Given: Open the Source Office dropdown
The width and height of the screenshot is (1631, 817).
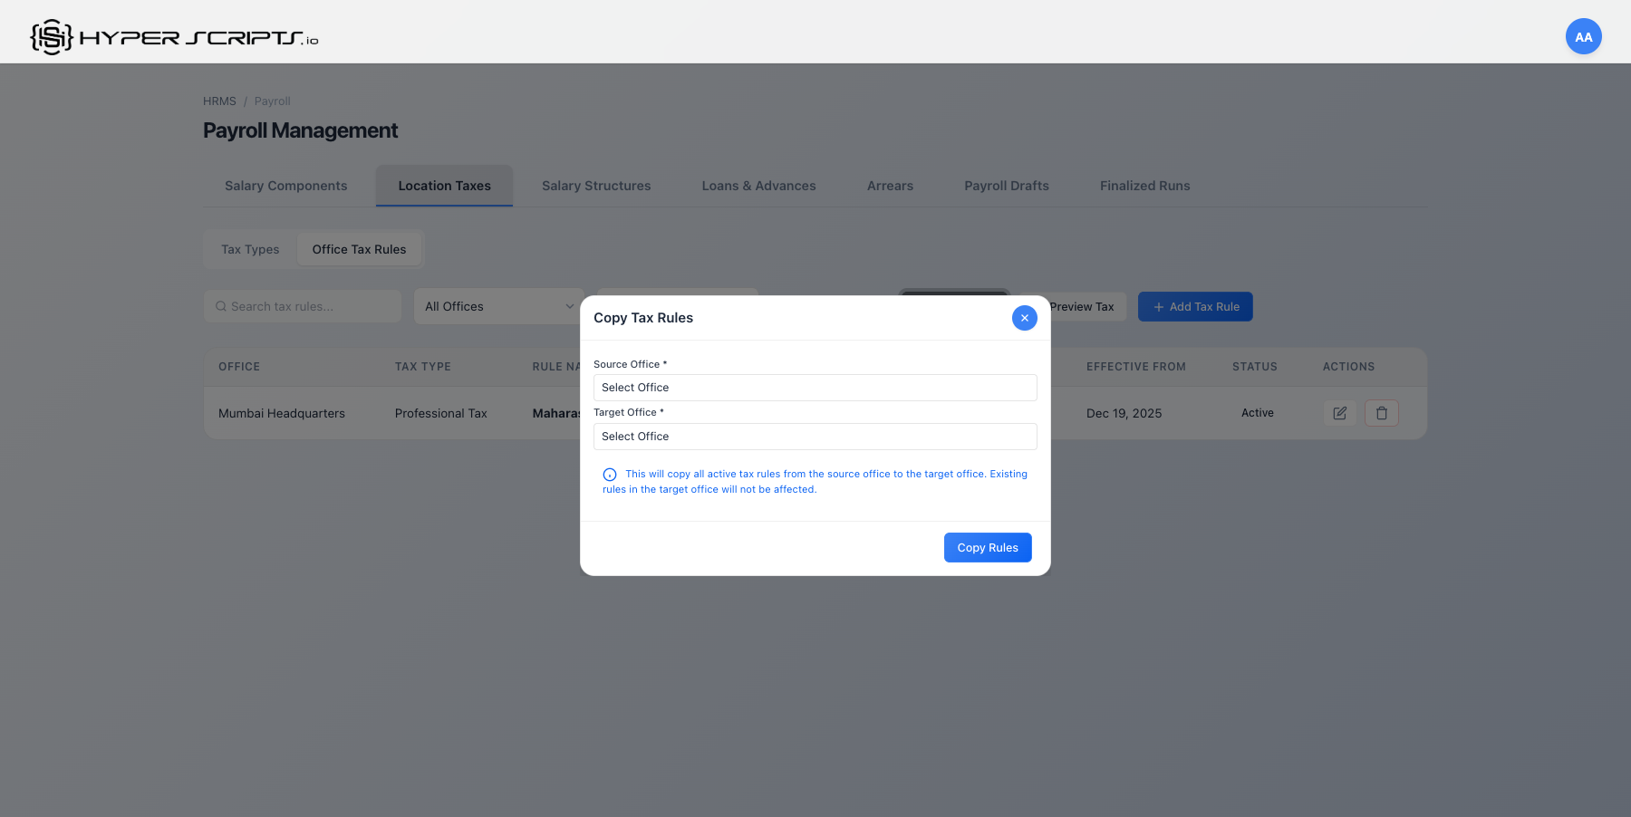Looking at the screenshot, I should (x=814, y=387).
